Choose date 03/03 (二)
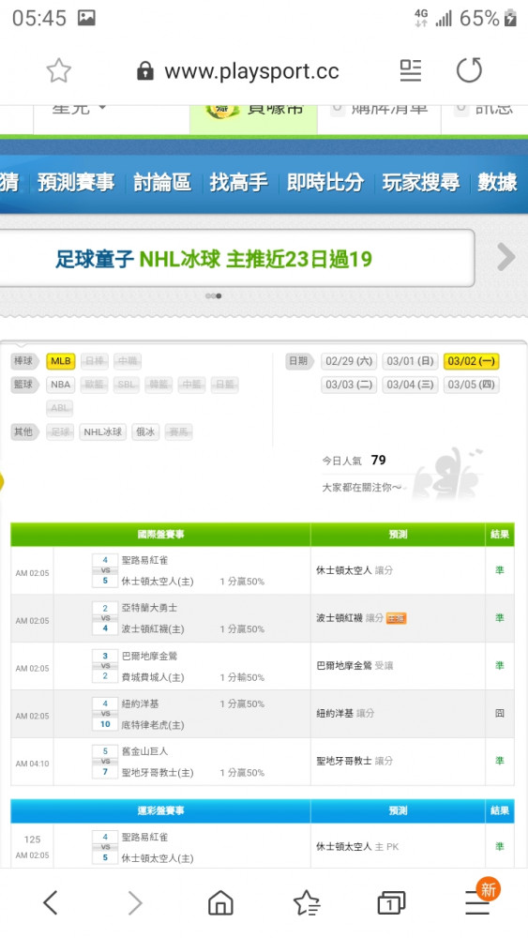 (349, 385)
